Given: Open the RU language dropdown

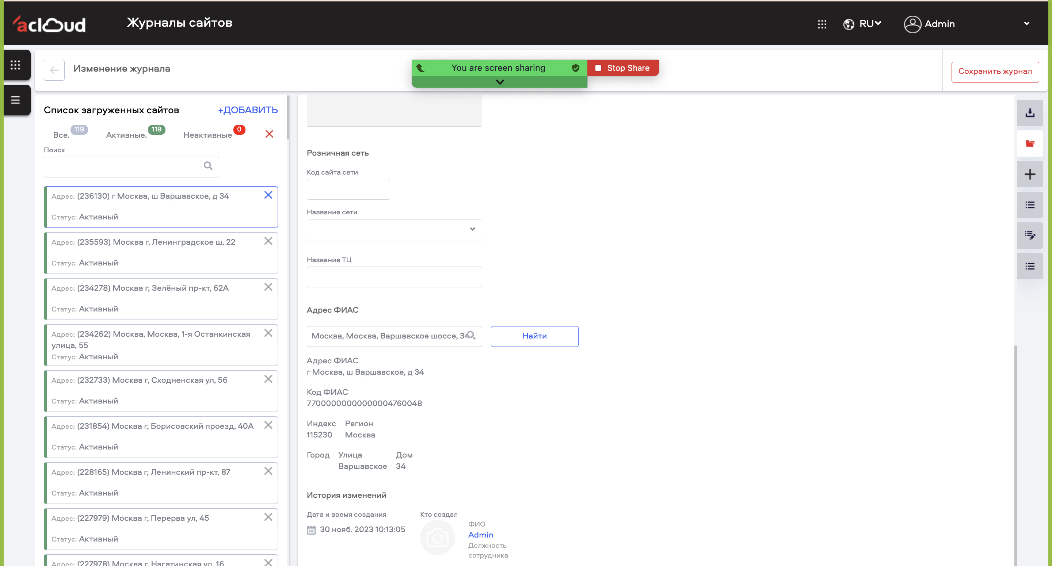Looking at the screenshot, I should [870, 24].
